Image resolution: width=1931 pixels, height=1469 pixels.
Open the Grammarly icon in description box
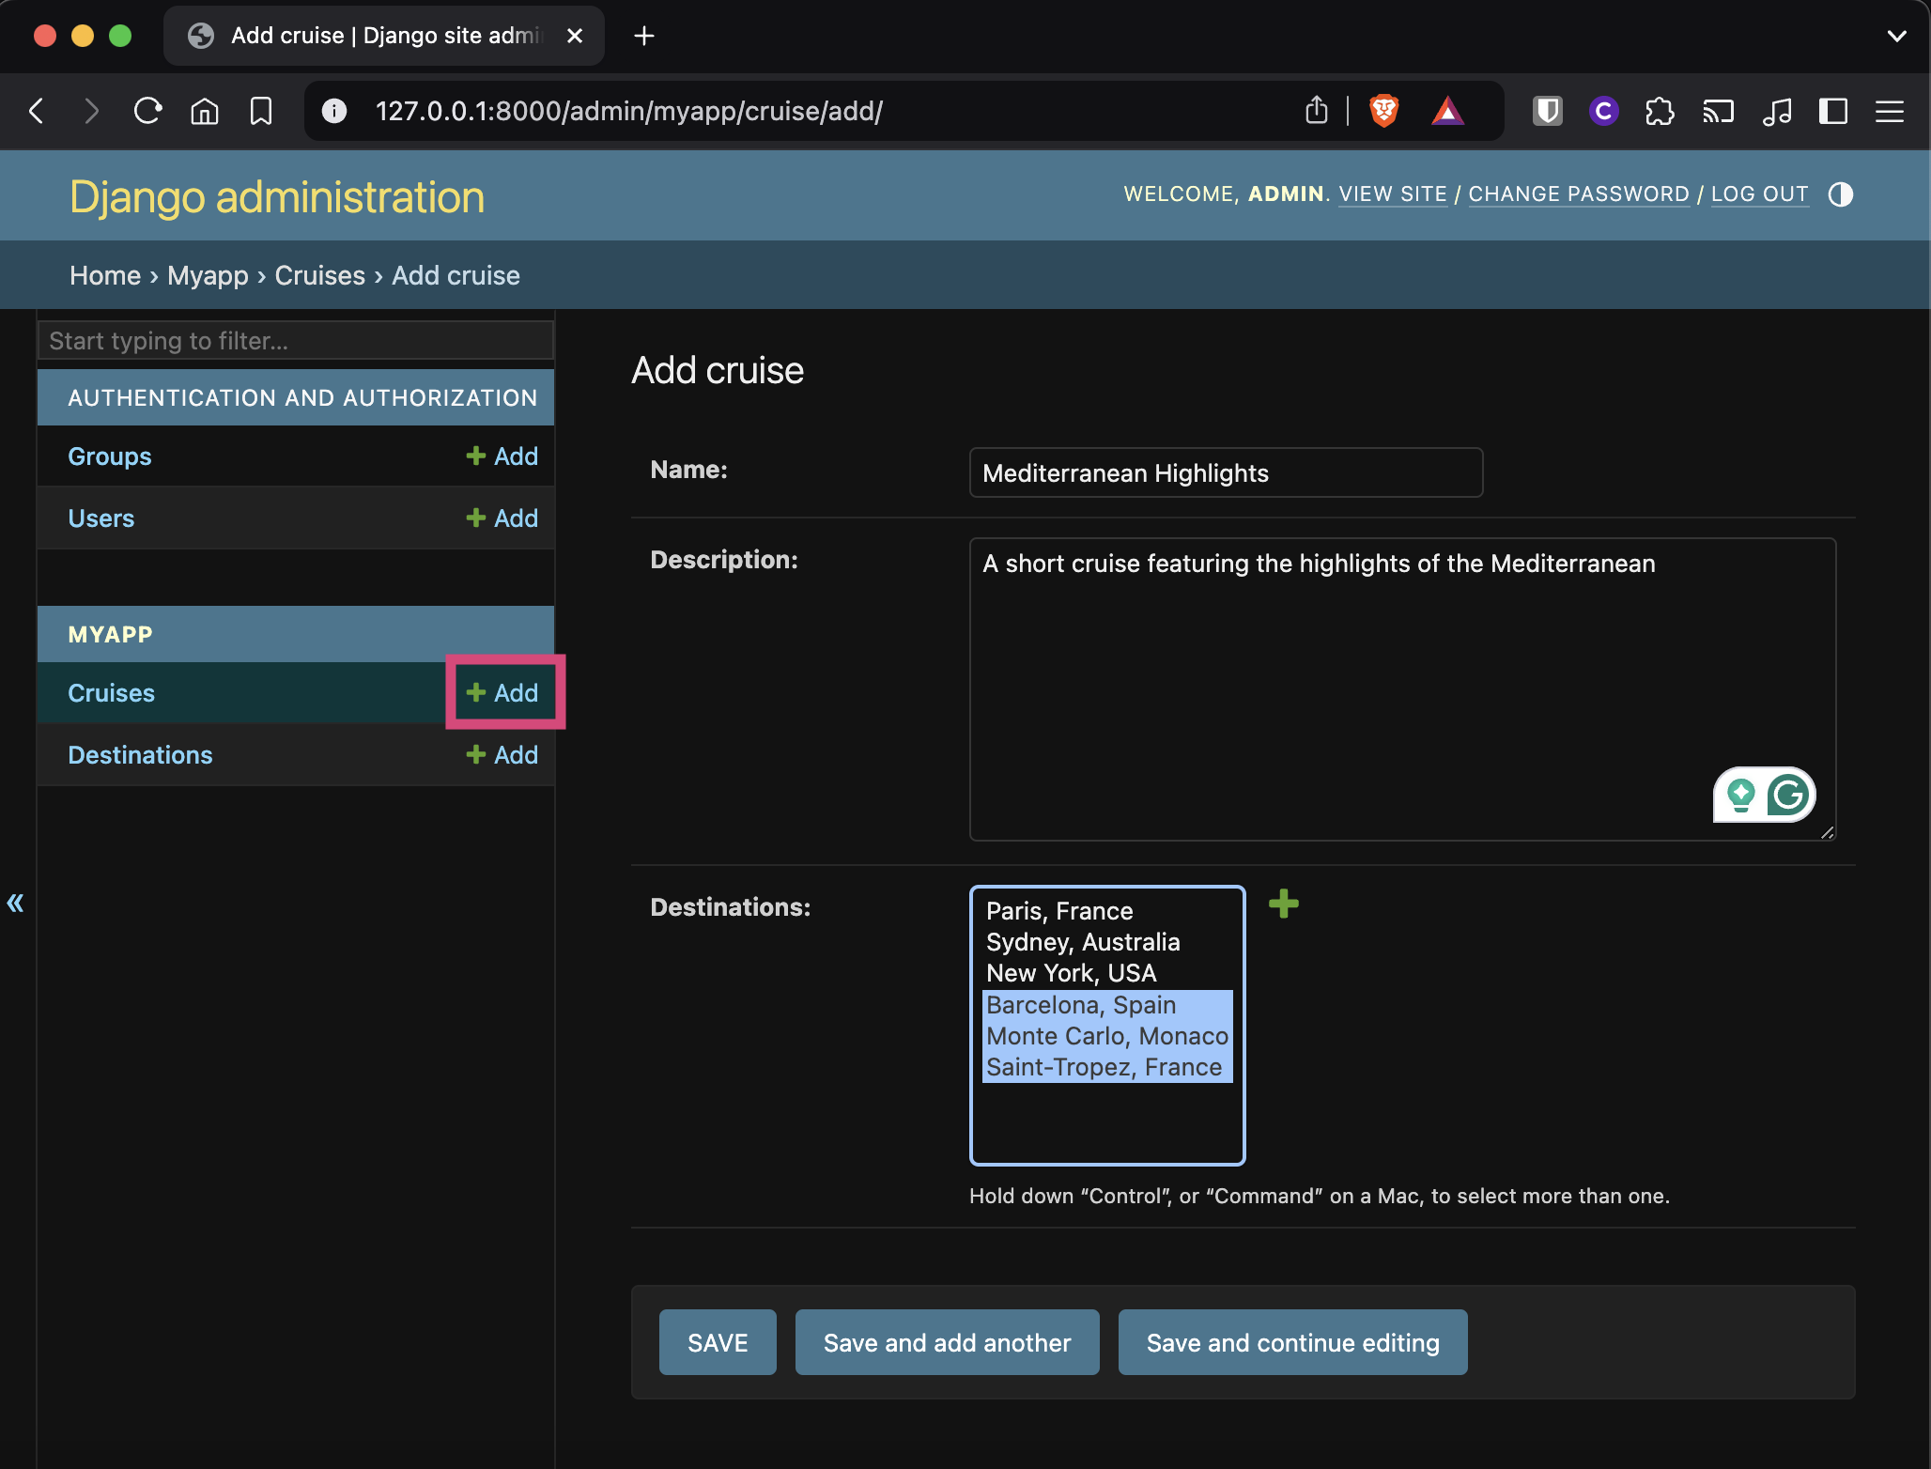(1788, 796)
